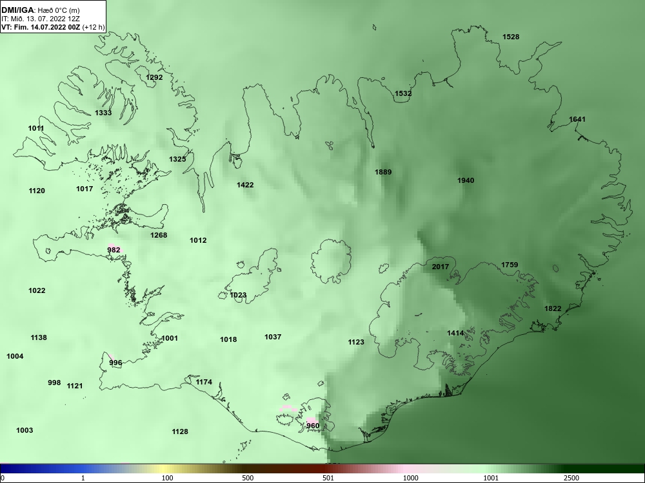Click the DMI/IGA Hæð 0°C title line
Screen dimensions: 645x483
coord(41,10)
